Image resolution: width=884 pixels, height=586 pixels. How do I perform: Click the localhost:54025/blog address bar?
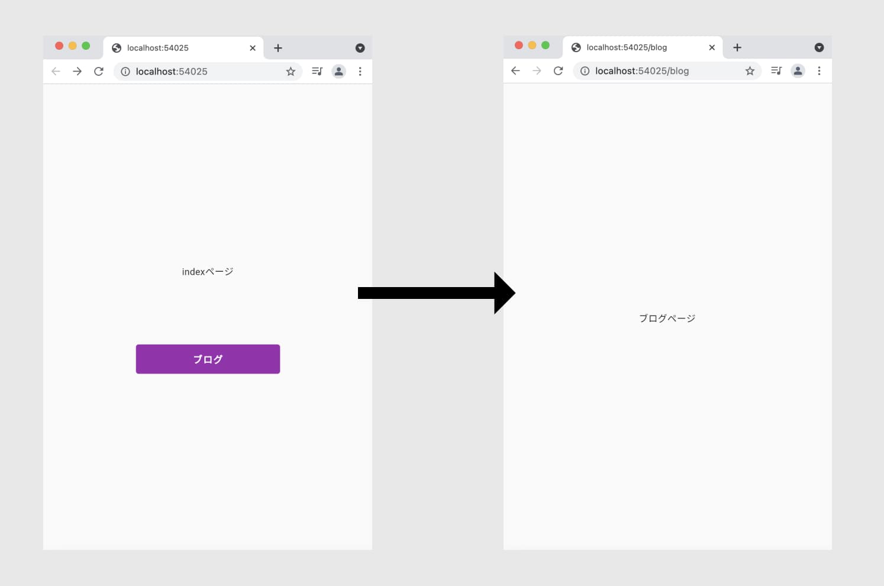pos(667,70)
